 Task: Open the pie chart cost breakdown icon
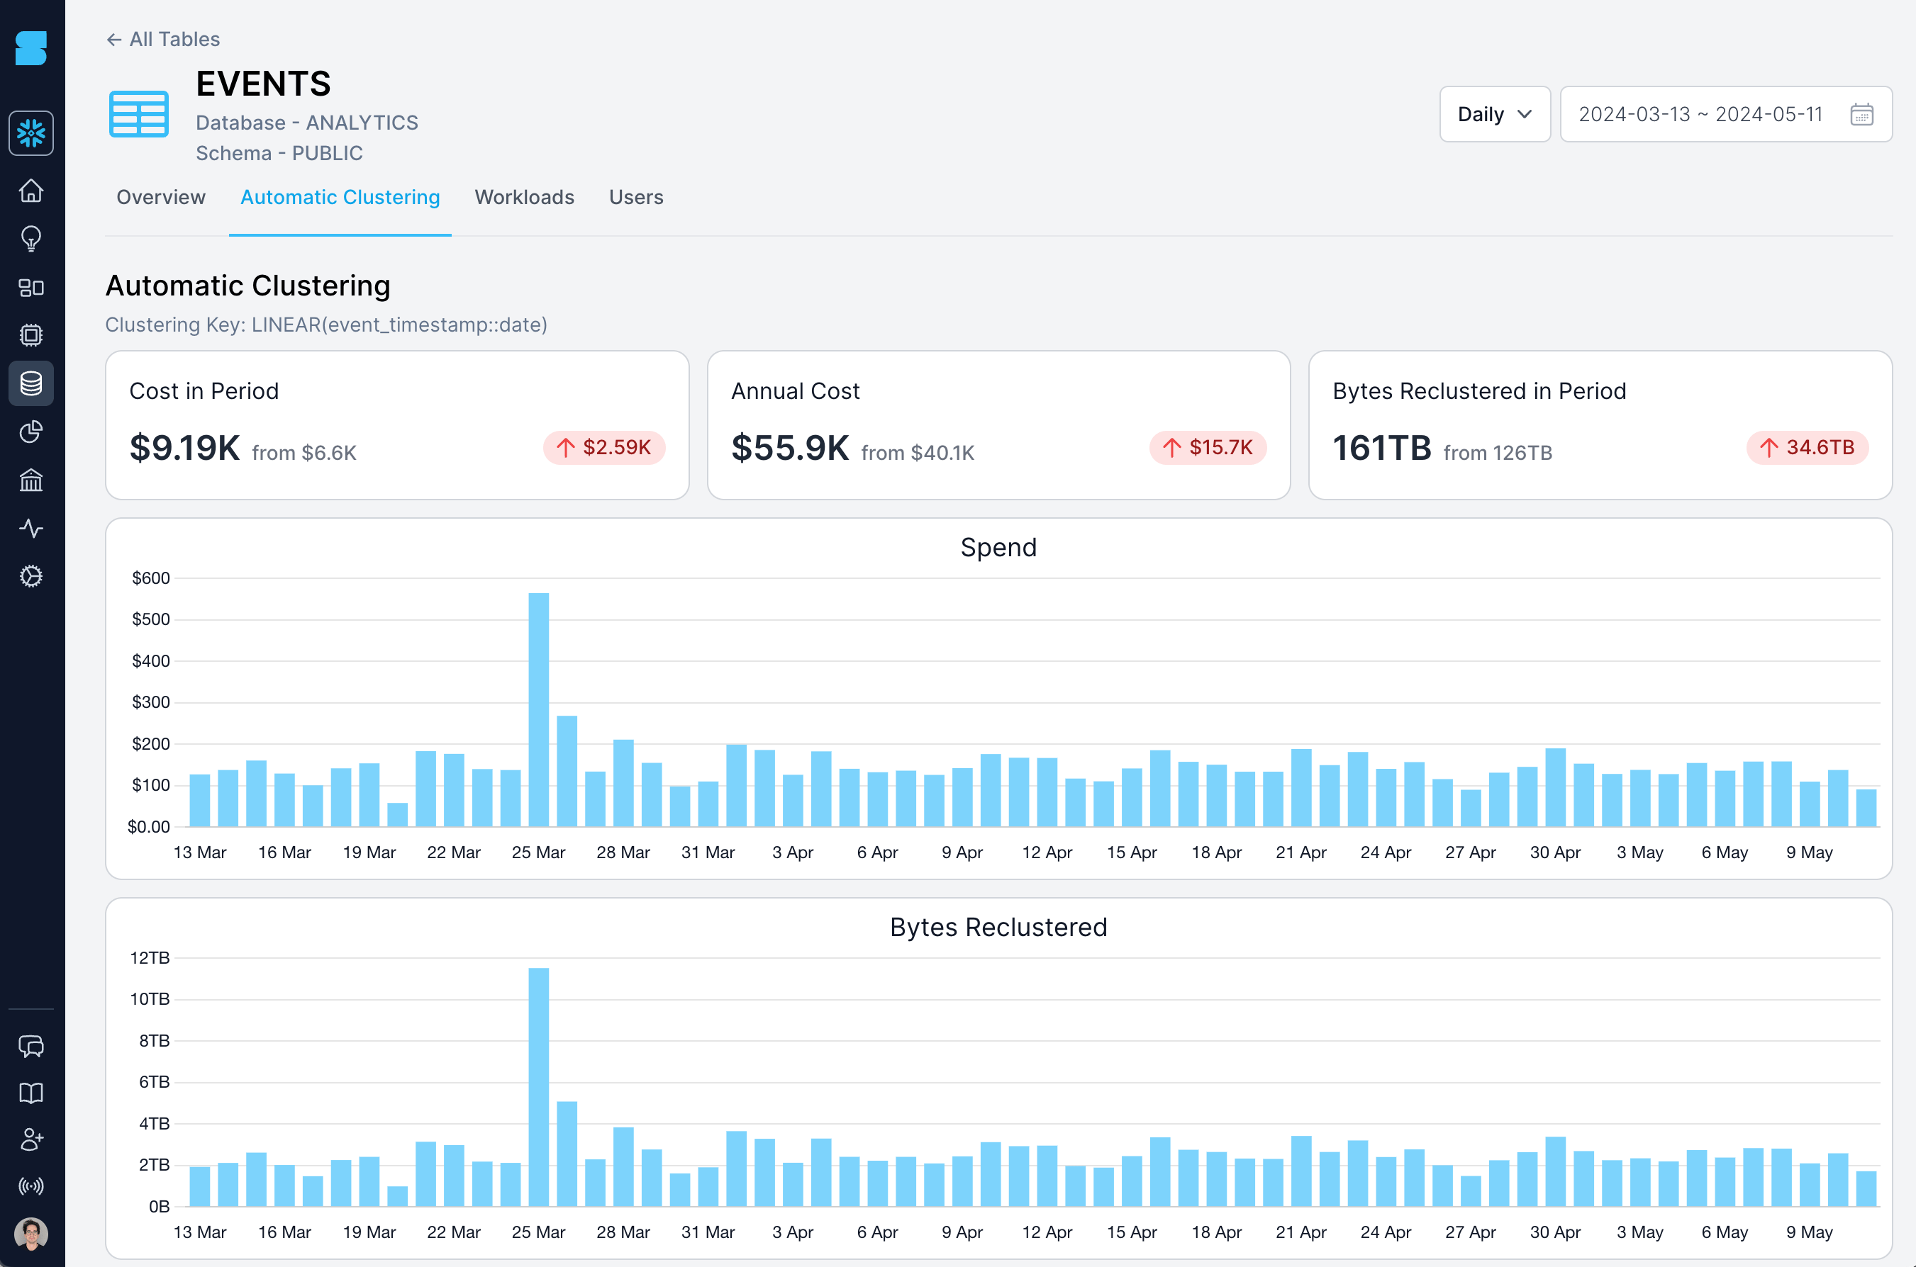click(30, 432)
